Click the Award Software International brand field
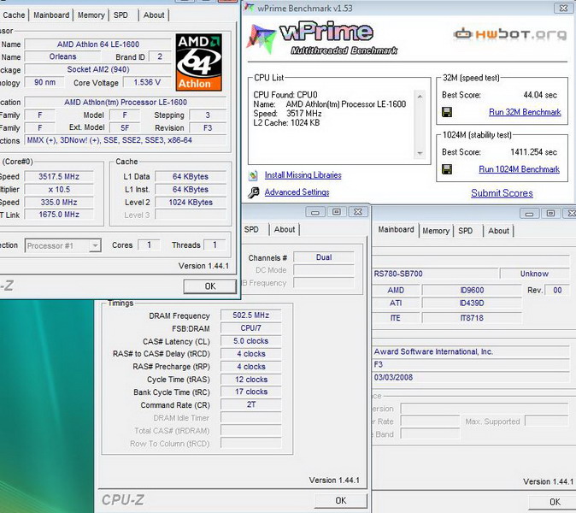576x513 pixels. pos(471,351)
